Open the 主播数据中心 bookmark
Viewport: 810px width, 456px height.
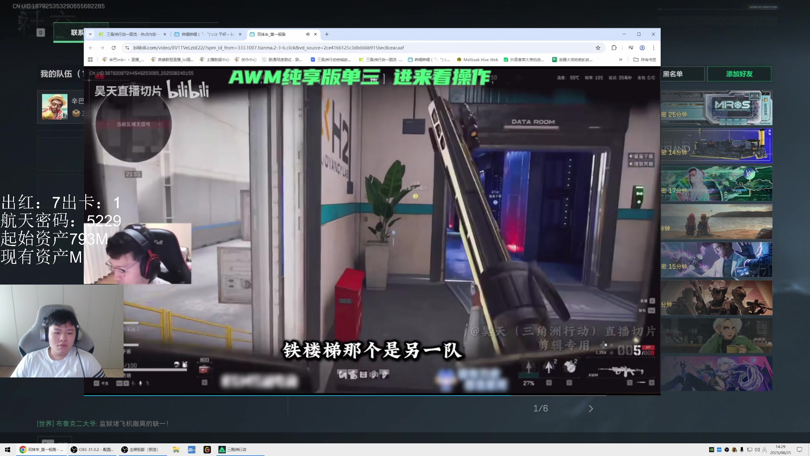[x=215, y=60]
